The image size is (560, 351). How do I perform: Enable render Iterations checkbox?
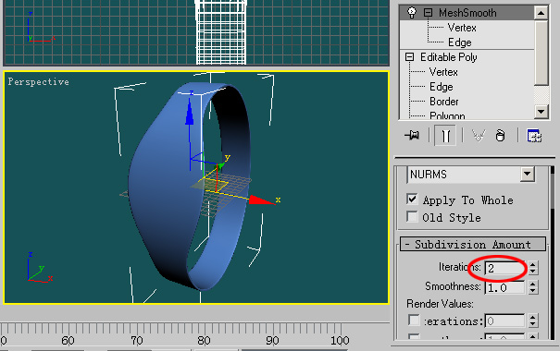(414, 320)
